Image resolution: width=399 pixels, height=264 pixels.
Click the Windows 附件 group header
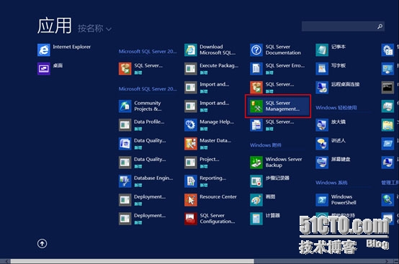tap(266, 145)
